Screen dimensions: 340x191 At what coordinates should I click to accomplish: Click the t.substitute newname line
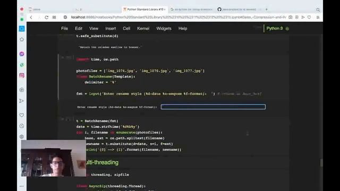tap(130, 144)
